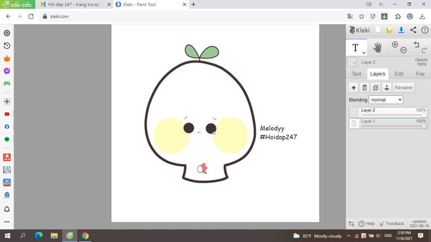Zoom out with the minus magnifier

[x=404, y=50]
